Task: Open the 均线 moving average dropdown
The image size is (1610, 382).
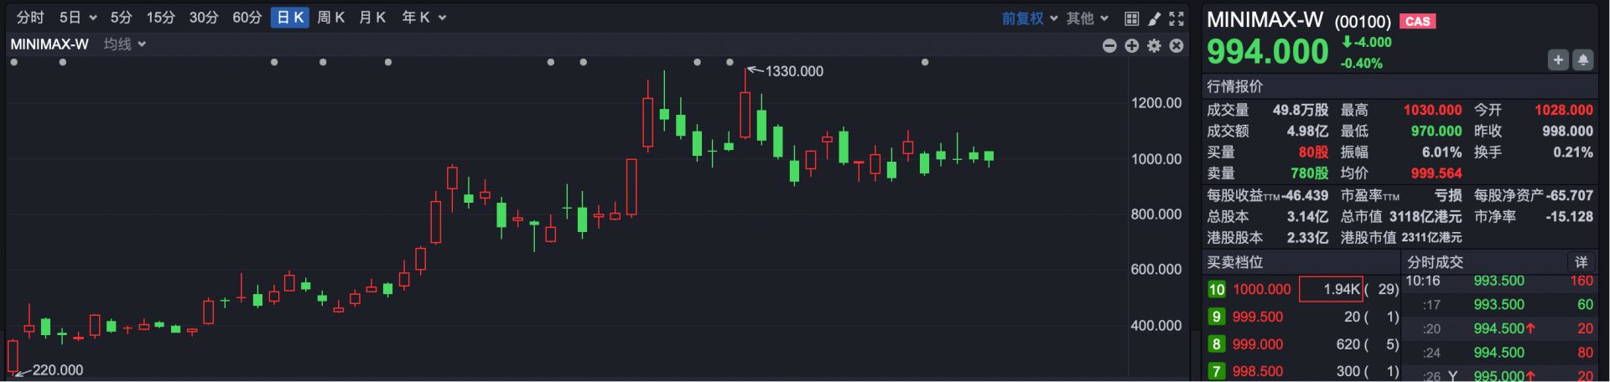Action: [x=125, y=44]
